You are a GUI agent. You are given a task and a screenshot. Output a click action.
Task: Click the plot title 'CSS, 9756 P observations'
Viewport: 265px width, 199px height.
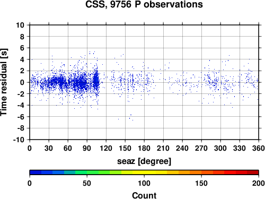(144, 4)
